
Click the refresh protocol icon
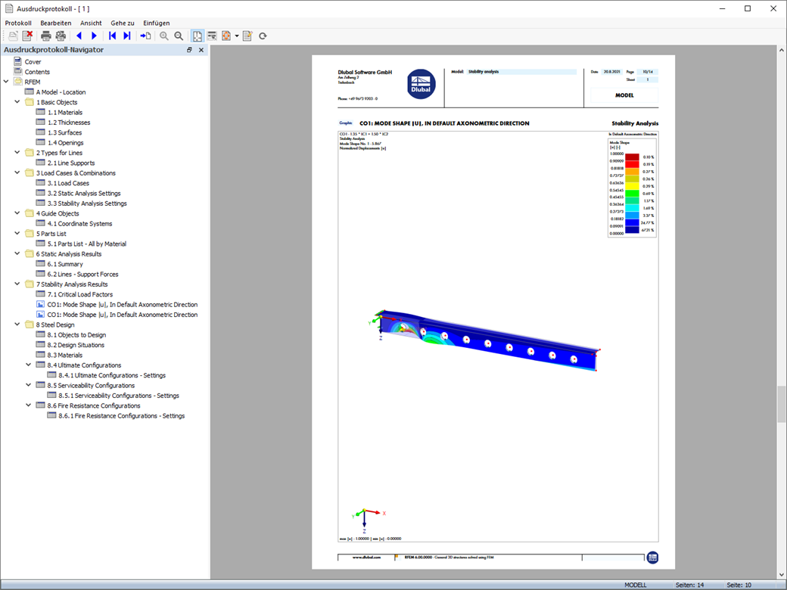[x=263, y=36]
